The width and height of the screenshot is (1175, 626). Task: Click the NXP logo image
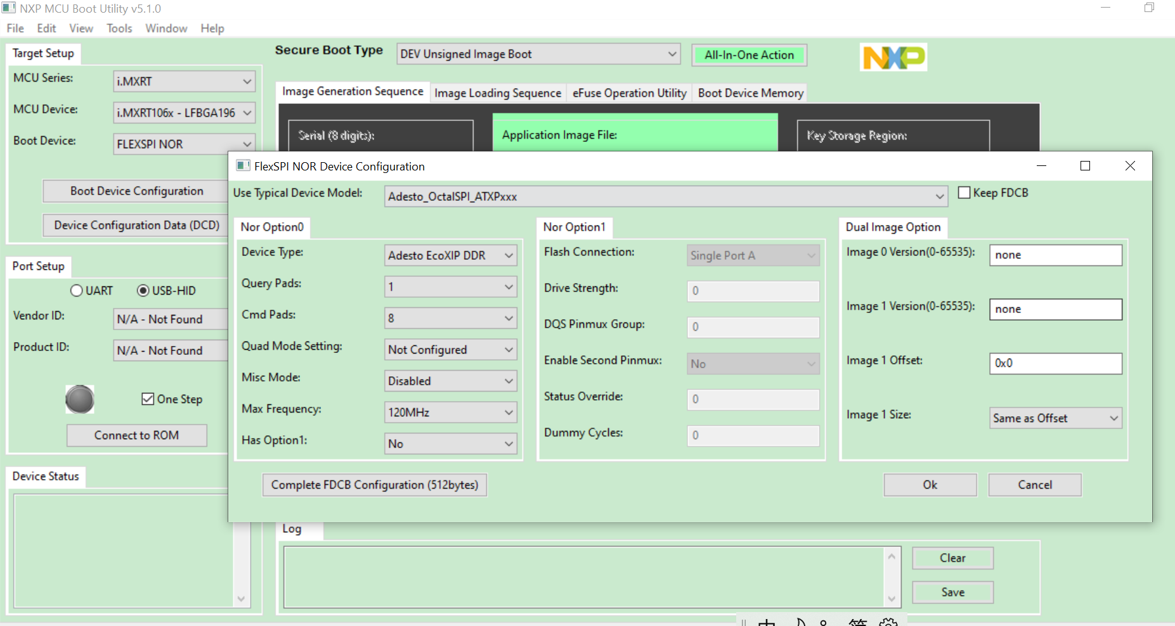[893, 57]
